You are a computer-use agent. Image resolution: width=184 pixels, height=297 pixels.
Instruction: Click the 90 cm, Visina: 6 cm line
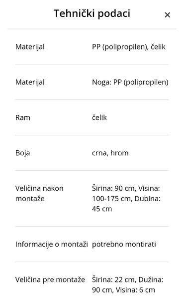click(123, 290)
